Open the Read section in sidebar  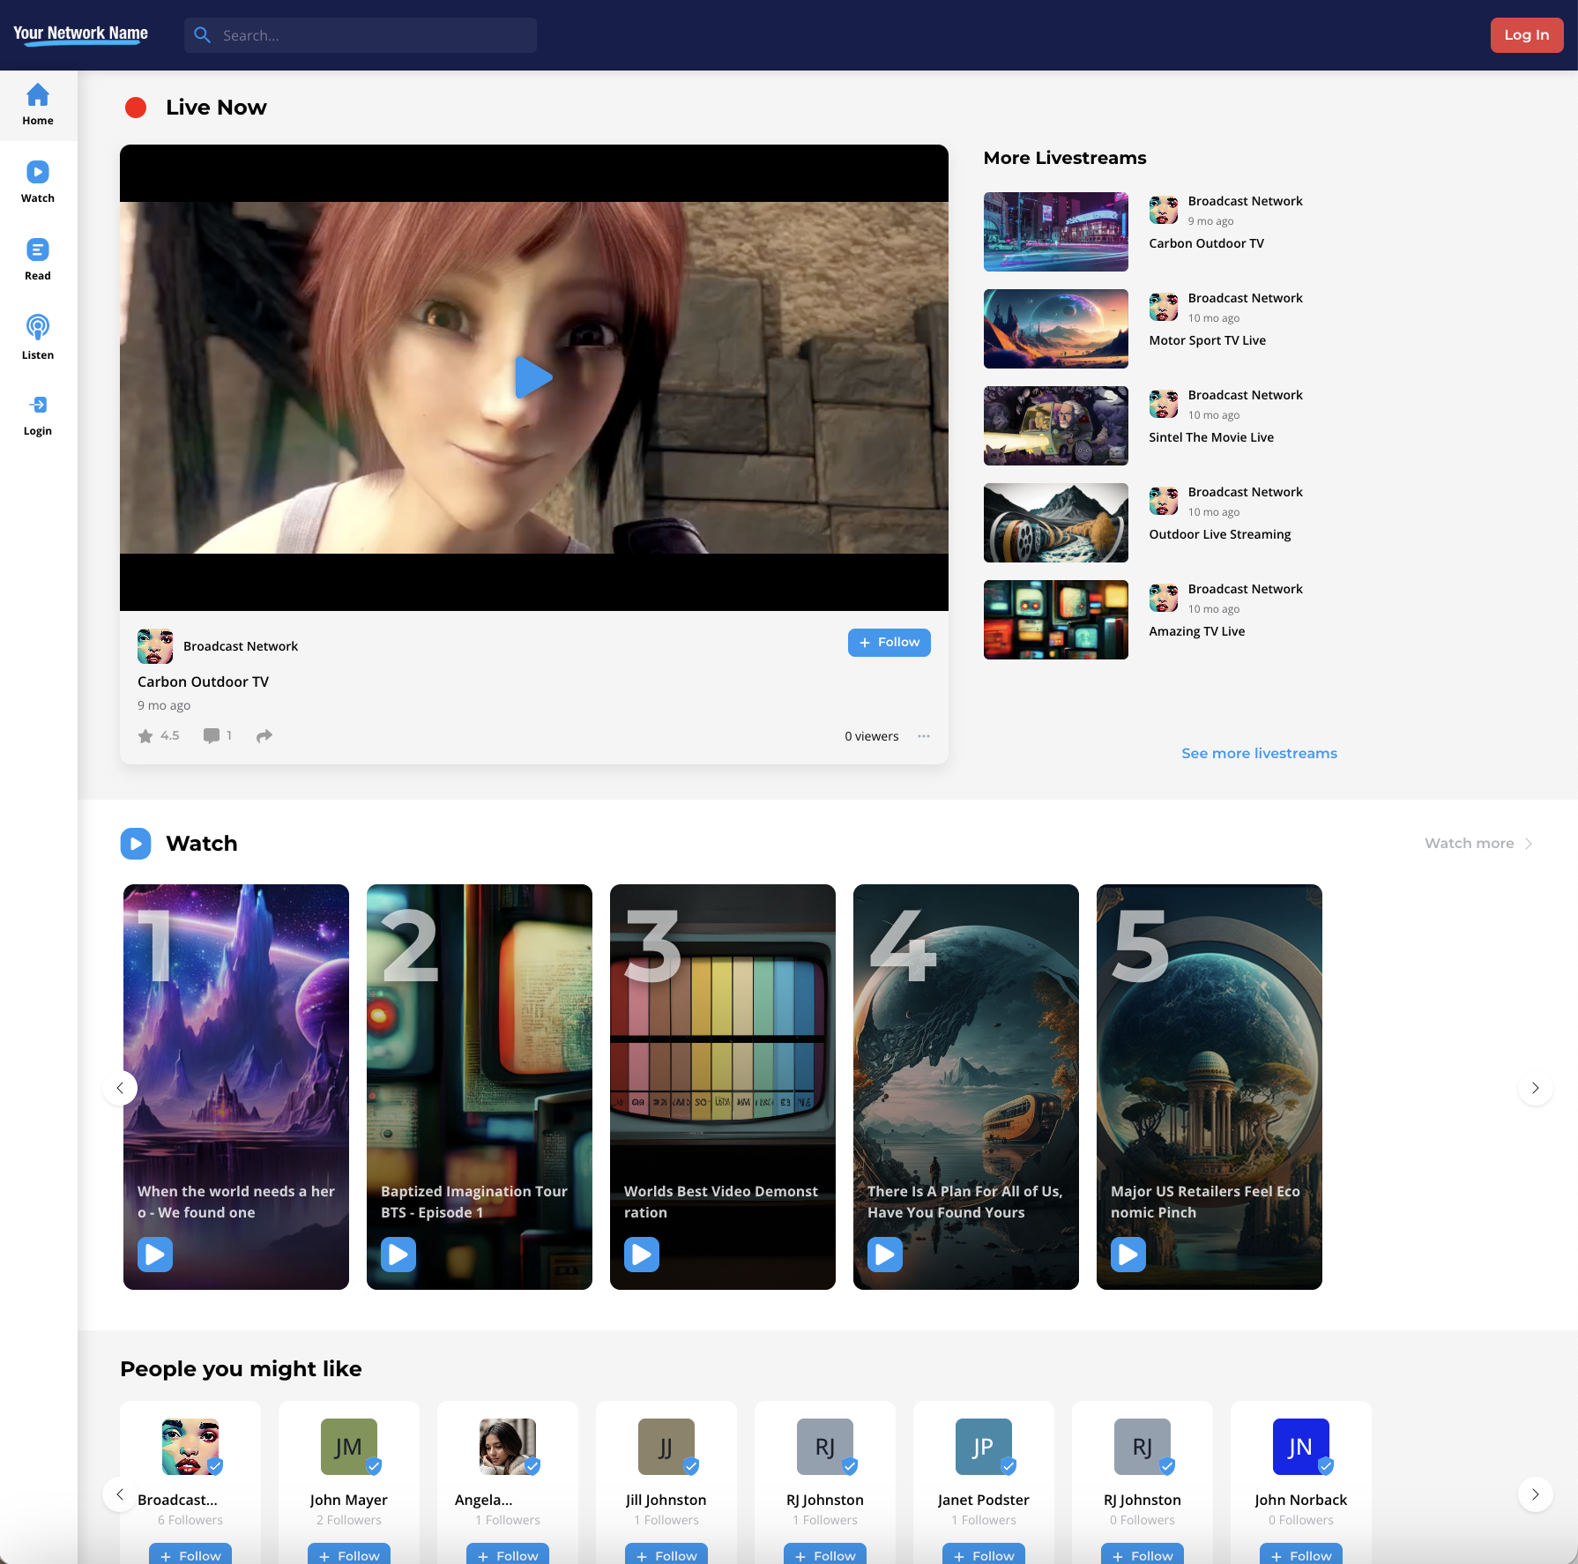38,259
